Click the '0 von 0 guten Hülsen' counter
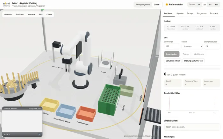 pyautogui.click(x=175, y=74)
